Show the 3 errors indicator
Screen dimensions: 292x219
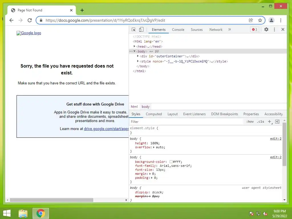pyautogui.click(x=254, y=29)
